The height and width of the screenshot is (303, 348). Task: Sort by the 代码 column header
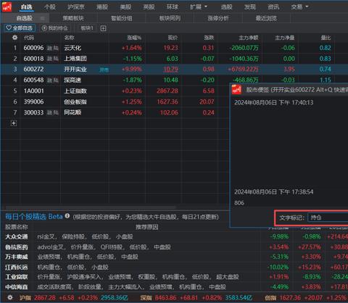pos(29,38)
